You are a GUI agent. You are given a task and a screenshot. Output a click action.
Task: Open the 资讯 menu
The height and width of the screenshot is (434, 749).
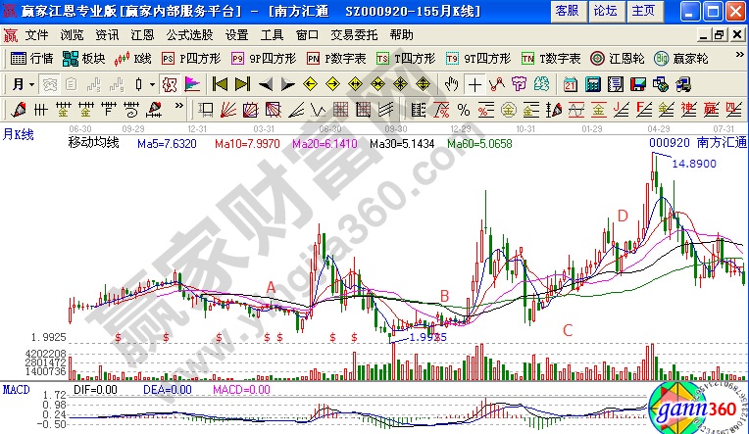pos(107,35)
